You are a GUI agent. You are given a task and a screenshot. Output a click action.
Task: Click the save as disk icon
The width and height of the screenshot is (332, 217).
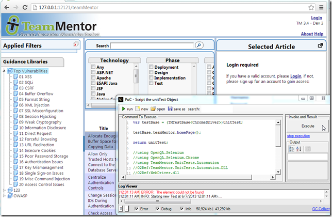(169, 109)
